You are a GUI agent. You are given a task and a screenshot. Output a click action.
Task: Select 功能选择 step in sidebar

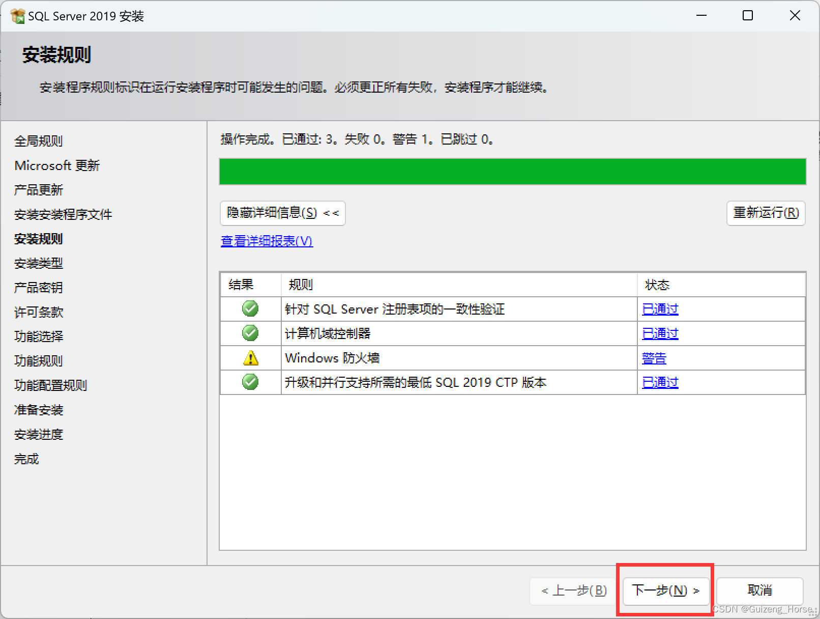click(39, 336)
